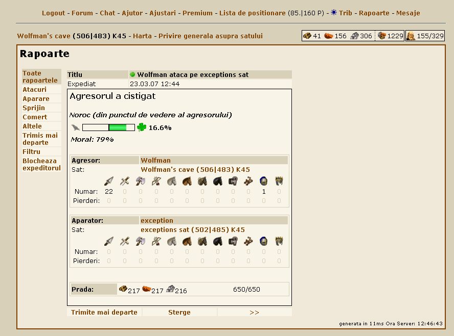
Task: Click the villager population icon near 155/329
Action: pyautogui.click(x=411, y=36)
